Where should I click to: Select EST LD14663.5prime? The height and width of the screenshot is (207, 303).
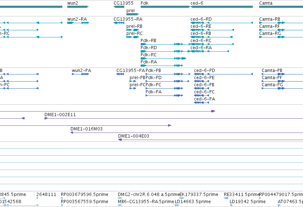pyautogui.click(x=177, y=205)
